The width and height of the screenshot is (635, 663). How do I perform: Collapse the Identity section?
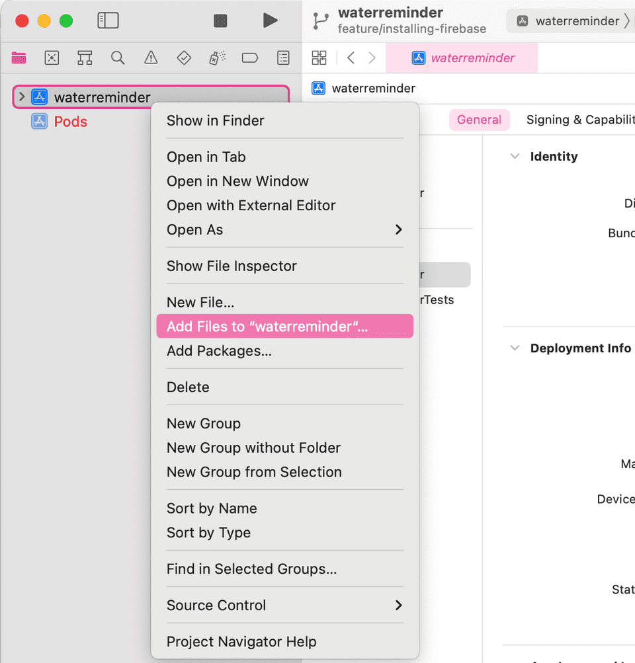coord(515,157)
